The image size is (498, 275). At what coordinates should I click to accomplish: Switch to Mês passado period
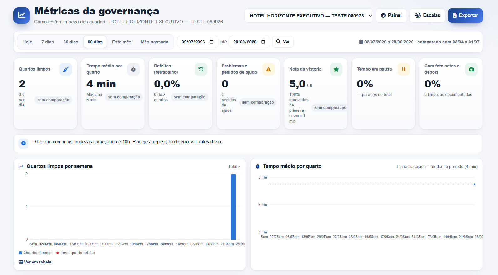point(155,42)
